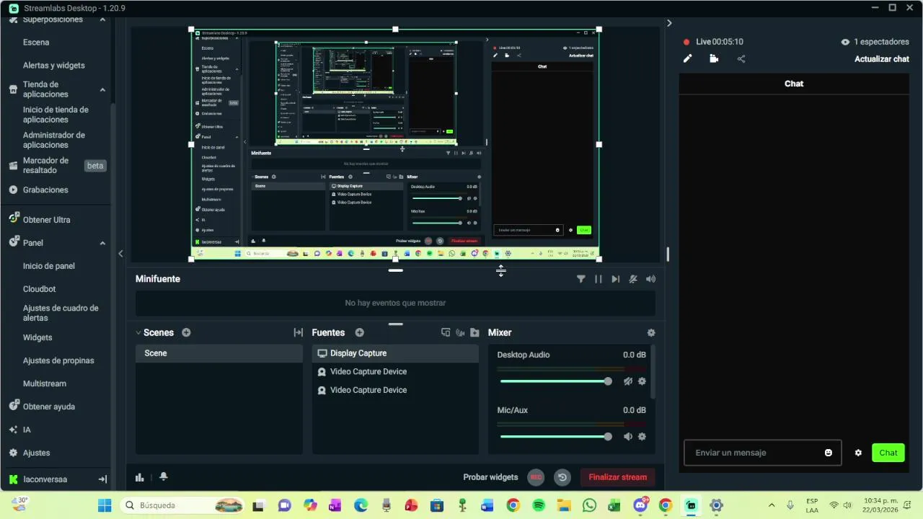Open Multistream menu item
923x519 pixels.
click(x=45, y=384)
